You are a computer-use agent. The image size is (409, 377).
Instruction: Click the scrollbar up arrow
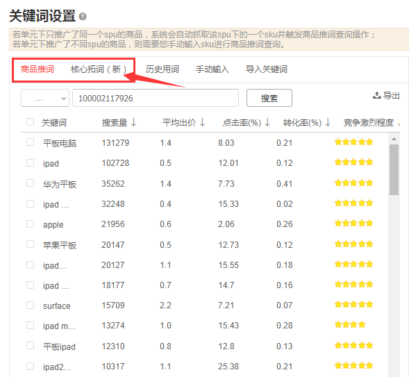pos(394,140)
